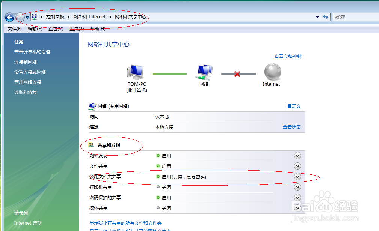This screenshot has width=379, height=231.
Task: Select 网络和 Internet in the breadcrumb
Action: click(x=89, y=16)
